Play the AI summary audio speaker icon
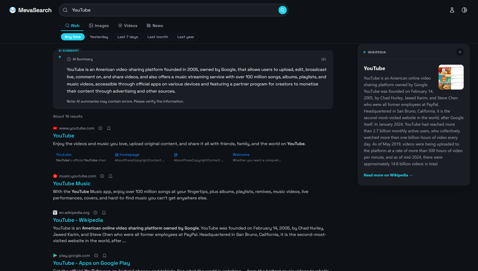 tap(324, 59)
